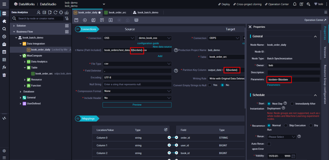This screenshot has height=160, width=329.
Task: Click Cross-project cloning link
Action: [247, 4]
